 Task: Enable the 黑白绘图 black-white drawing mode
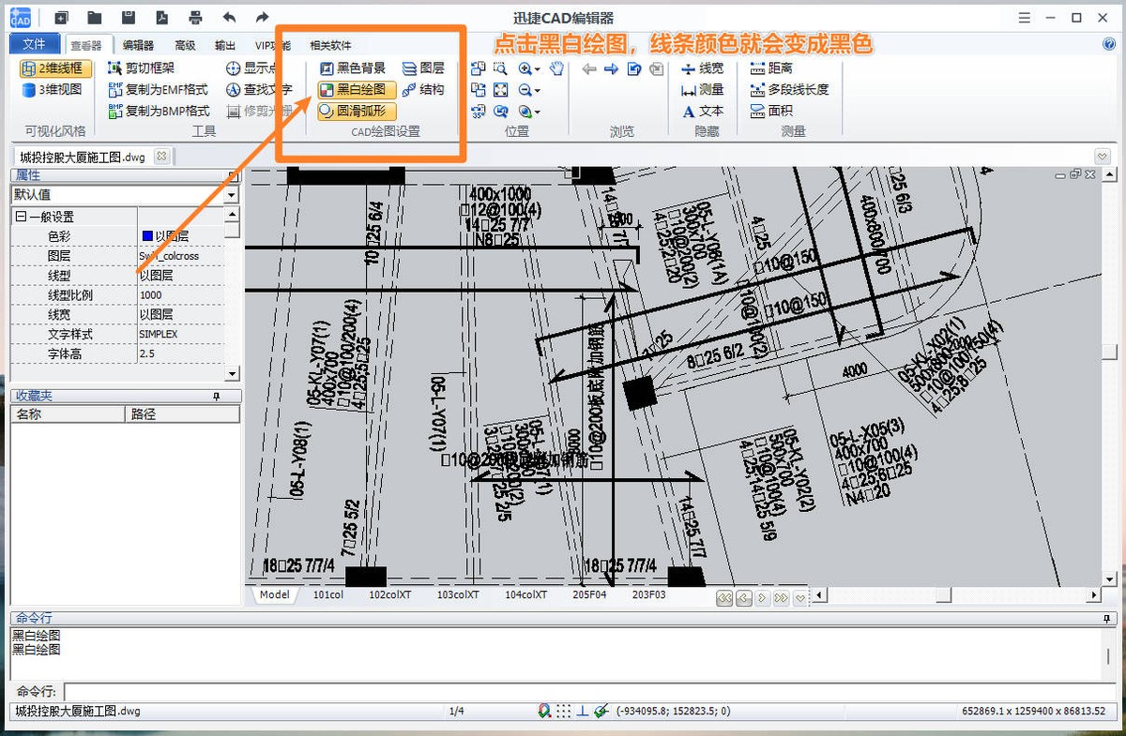[x=357, y=90]
